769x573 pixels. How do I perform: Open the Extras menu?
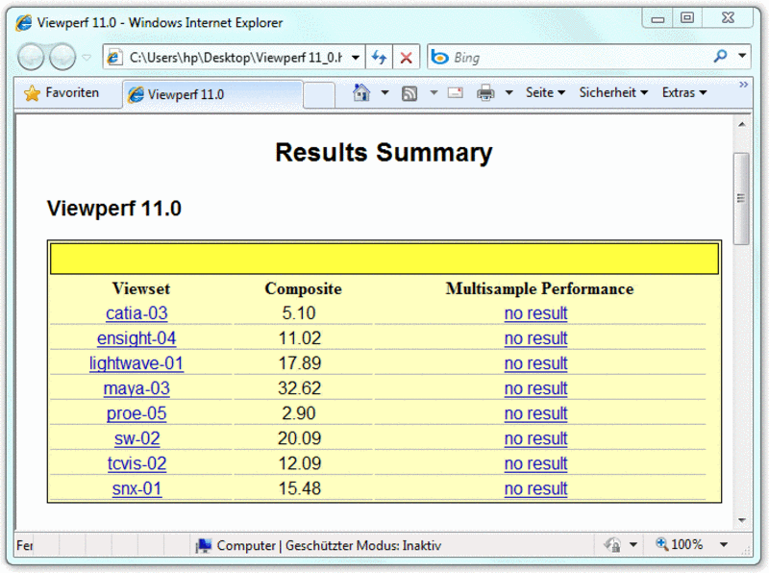683,93
